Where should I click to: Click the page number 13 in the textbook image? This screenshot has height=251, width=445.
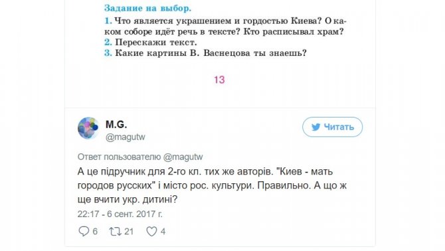(219, 80)
